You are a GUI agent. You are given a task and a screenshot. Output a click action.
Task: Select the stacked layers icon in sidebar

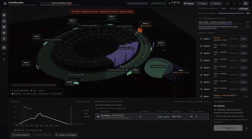pyautogui.click(x=4, y=27)
